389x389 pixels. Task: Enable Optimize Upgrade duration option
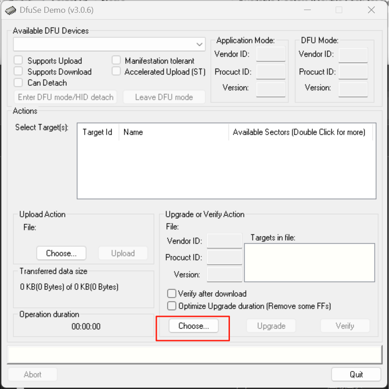pos(171,305)
